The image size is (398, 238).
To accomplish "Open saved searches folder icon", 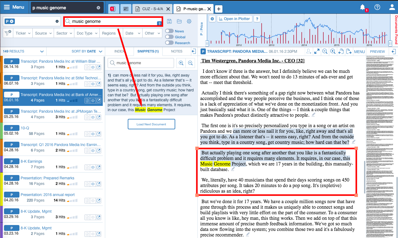I will pos(179,21).
